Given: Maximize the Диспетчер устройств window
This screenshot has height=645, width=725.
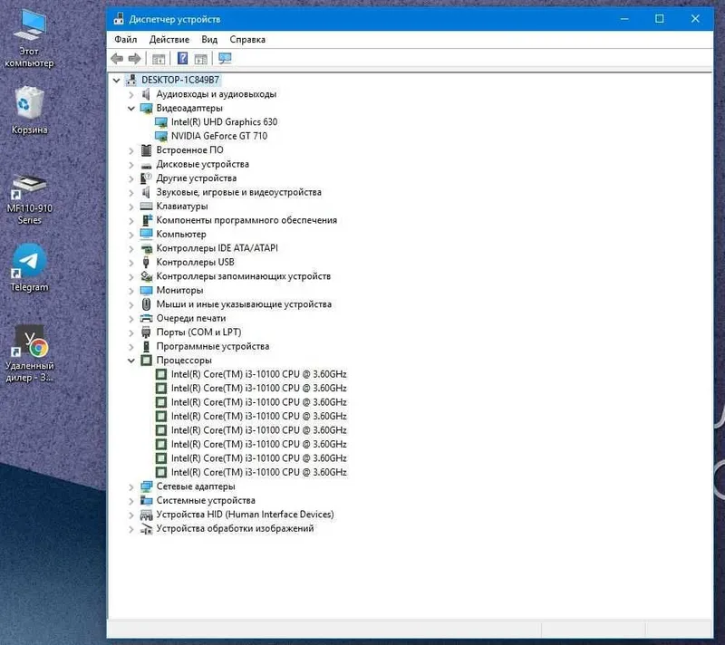Looking at the screenshot, I should tap(660, 18).
